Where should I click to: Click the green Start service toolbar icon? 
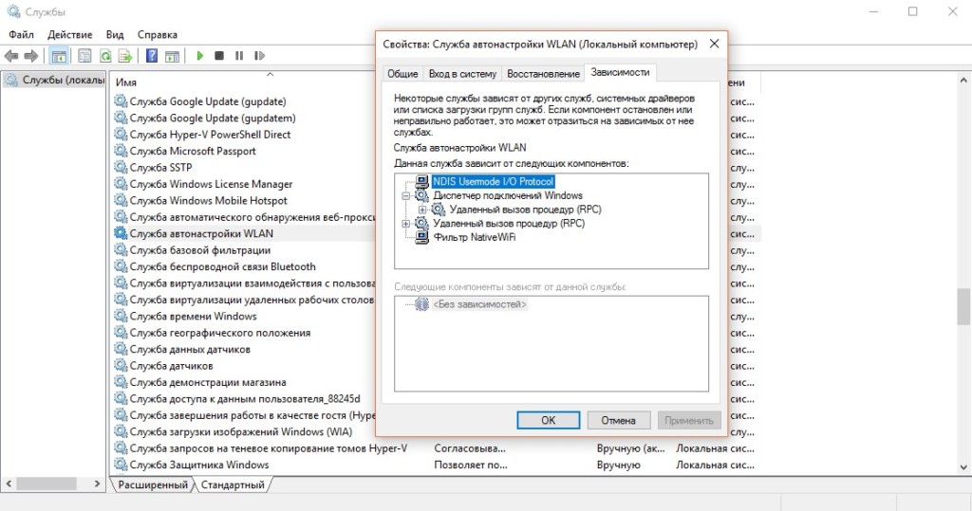coord(200,56)
